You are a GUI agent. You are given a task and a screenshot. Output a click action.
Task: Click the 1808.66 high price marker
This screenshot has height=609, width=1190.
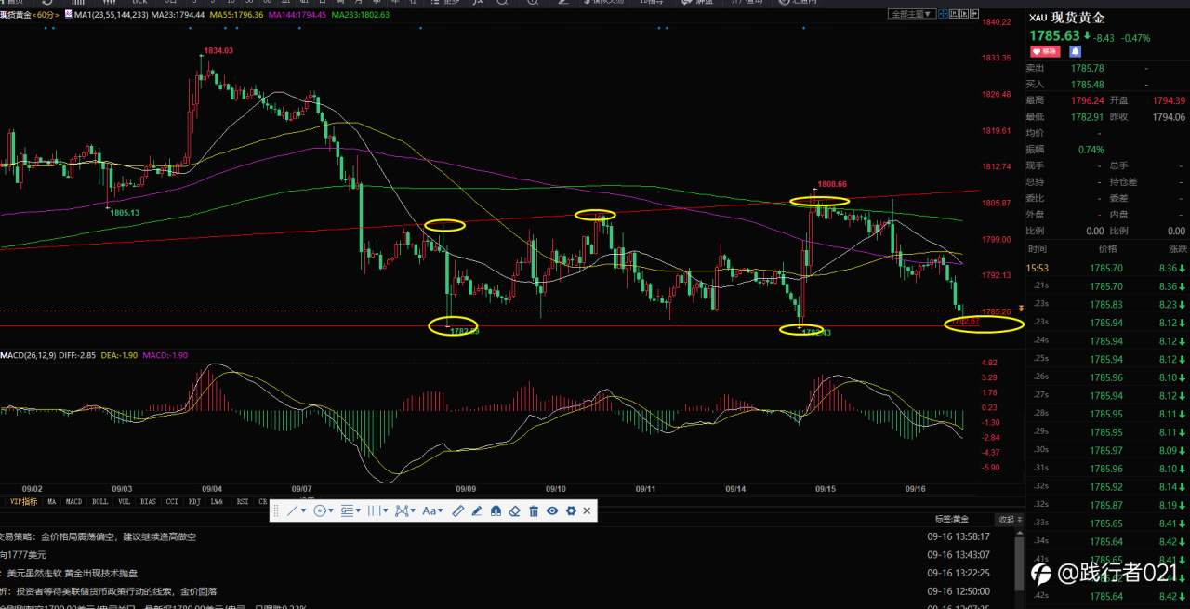click(x=832, y=184)
